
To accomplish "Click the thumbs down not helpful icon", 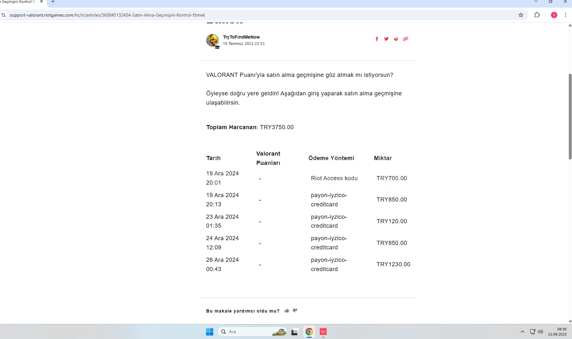I will [295, 311].
